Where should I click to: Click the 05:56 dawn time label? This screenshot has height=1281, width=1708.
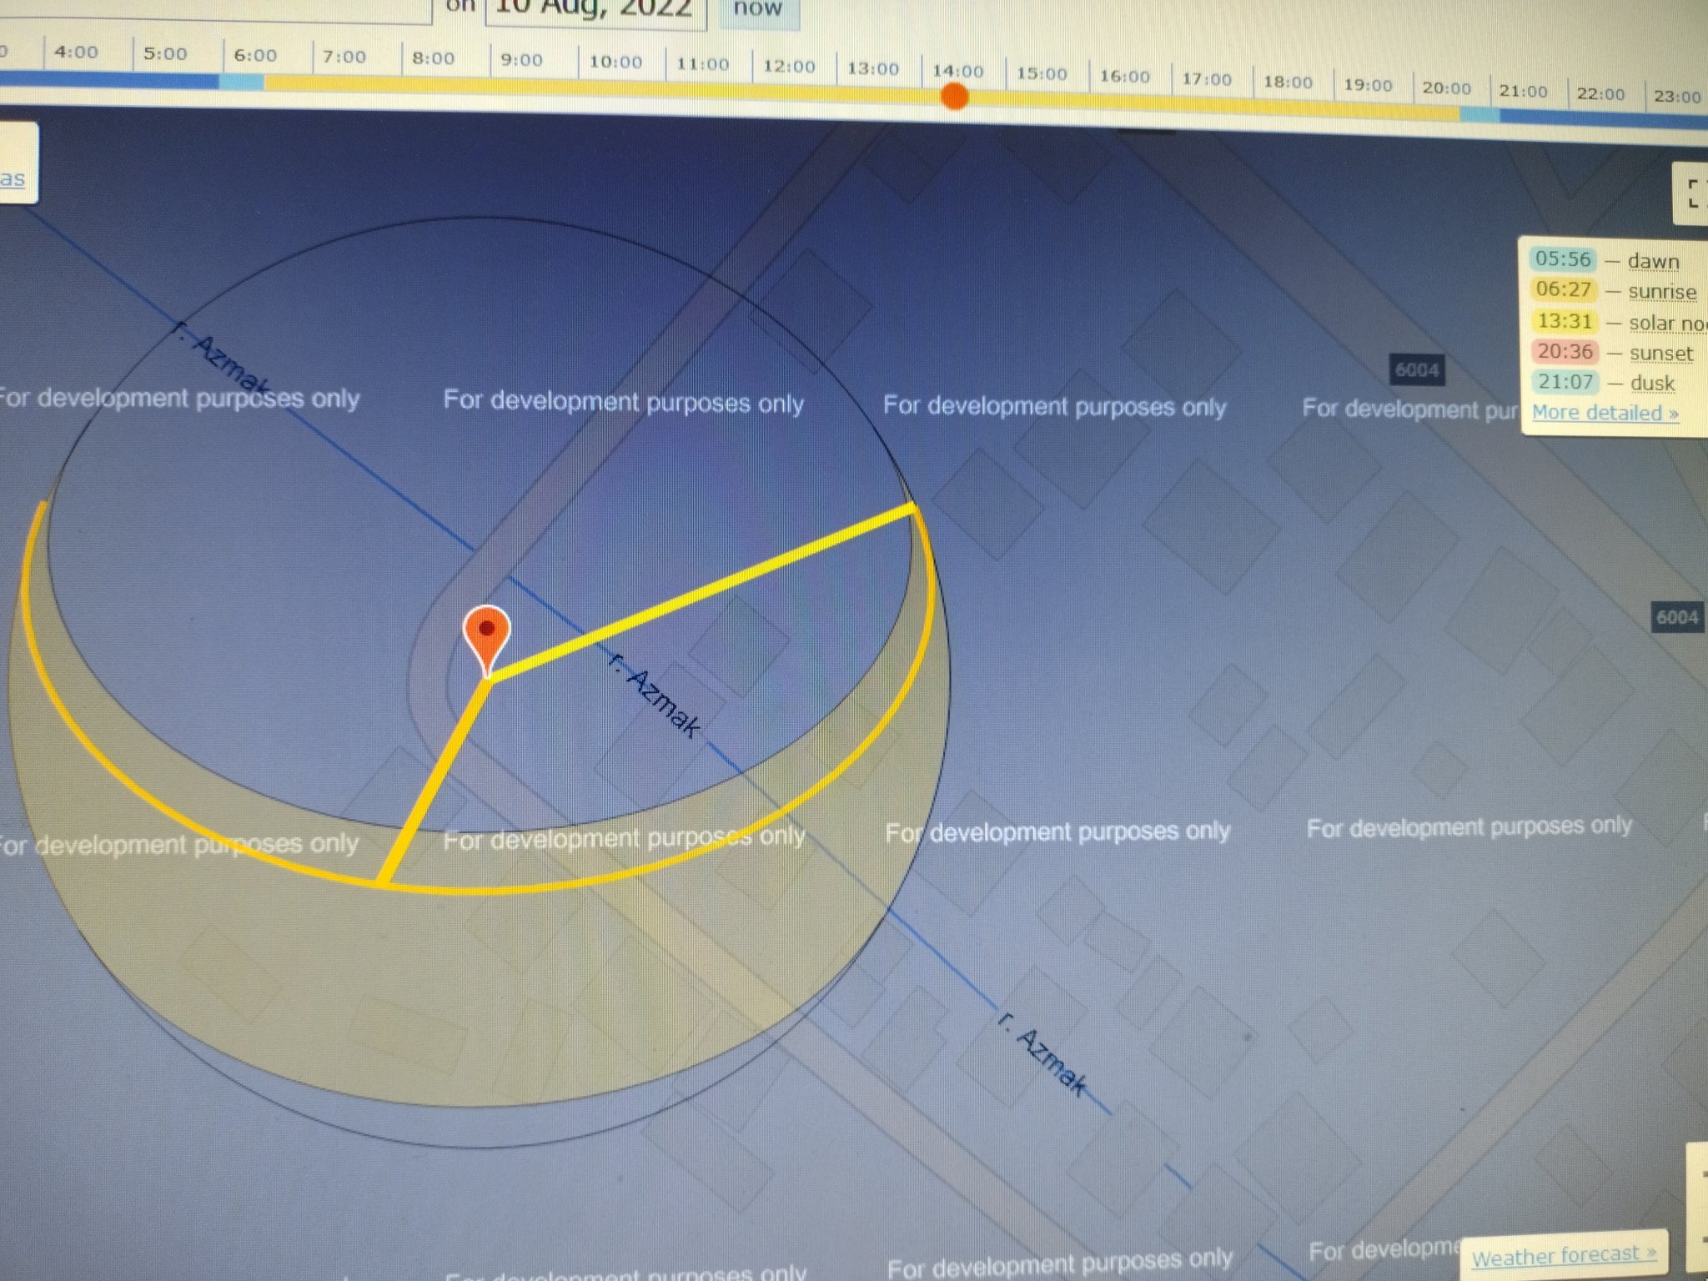1563,259
